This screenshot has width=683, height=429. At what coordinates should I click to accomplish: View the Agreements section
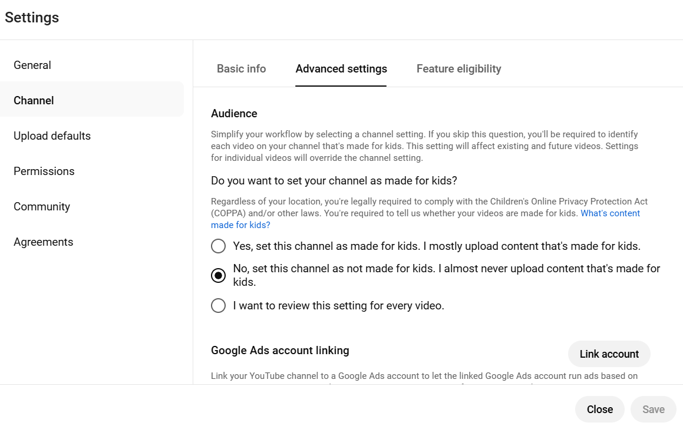point(43,242)
